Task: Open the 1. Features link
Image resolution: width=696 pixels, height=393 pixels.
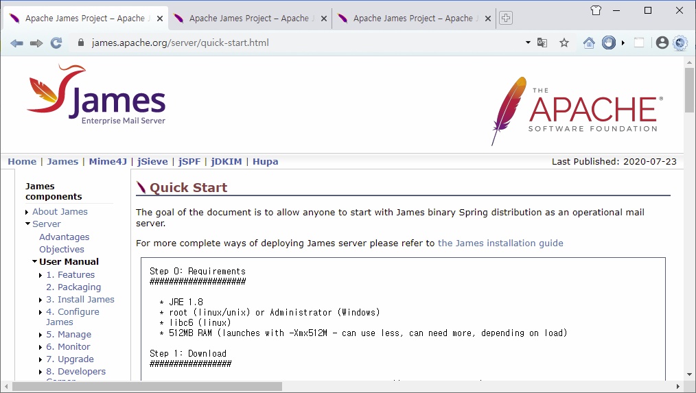Action: [71, 274]
